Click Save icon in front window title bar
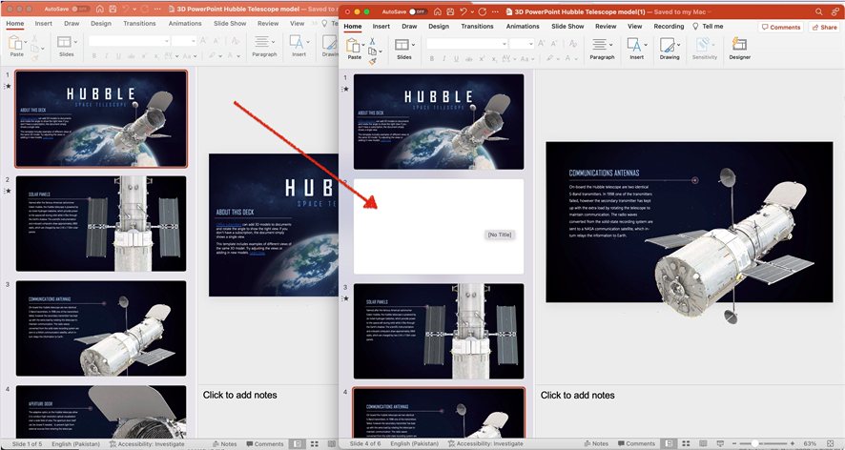The height and width of the screenshot is (450, 845). click(x=450, y=11)
